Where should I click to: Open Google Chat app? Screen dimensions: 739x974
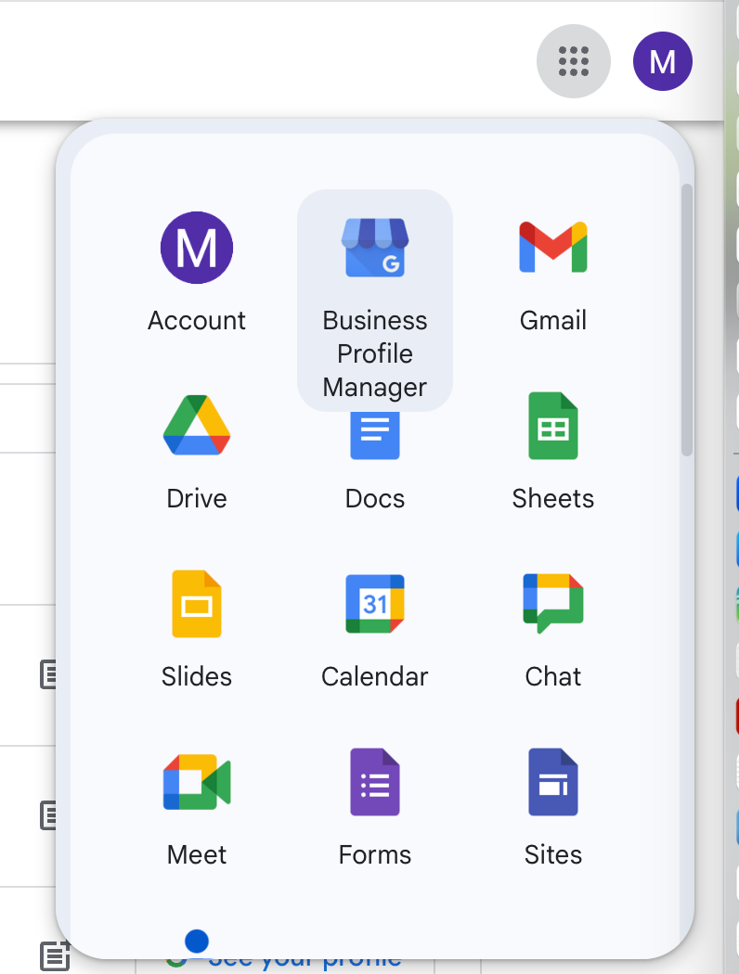click(553, 630)
